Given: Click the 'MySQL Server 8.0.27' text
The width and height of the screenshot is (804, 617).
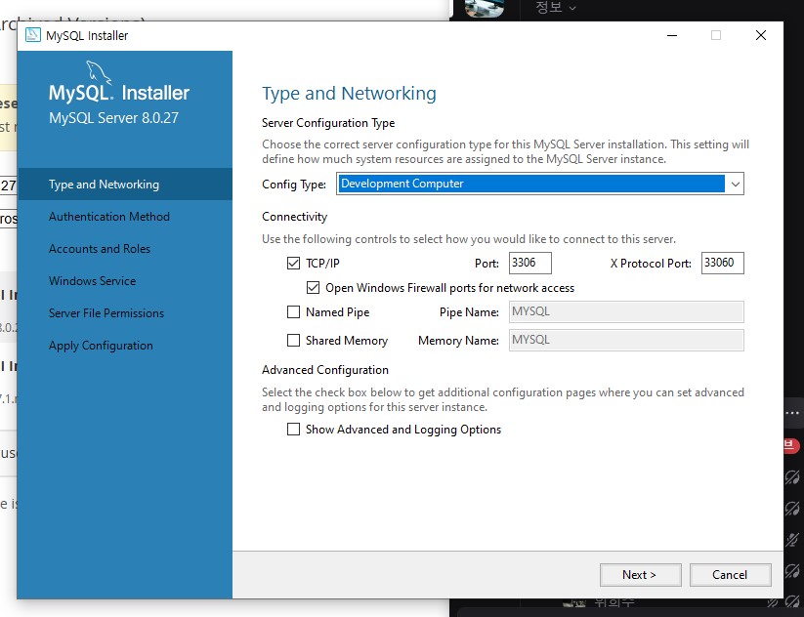Looking at the screenshot, I should coord(114,118).
